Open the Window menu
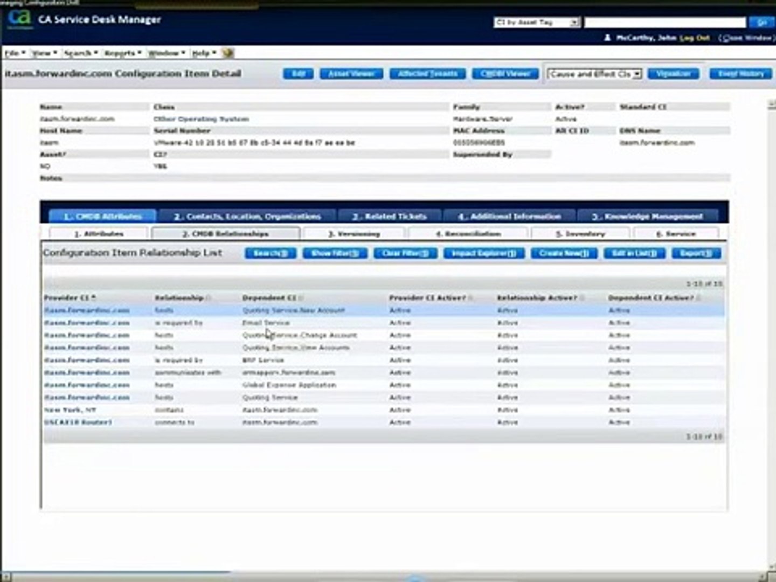This screenshot has height=582, width=776. pyautogui.click(x=167, y=53)
